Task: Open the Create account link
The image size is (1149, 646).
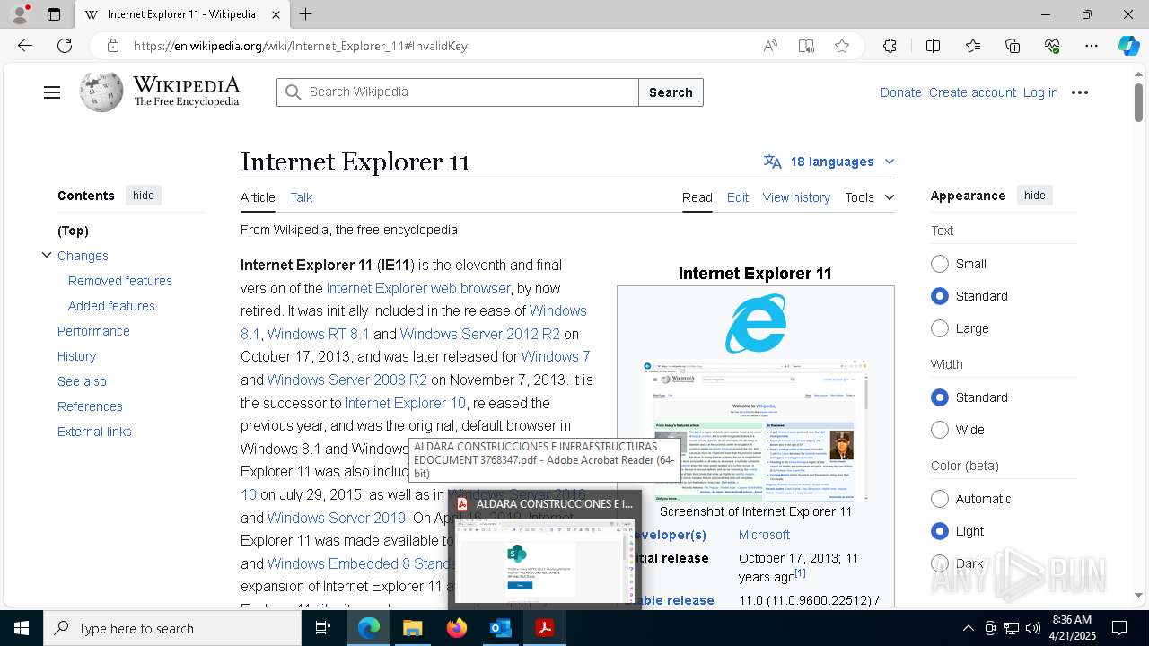Action: (x=972, y=92)
